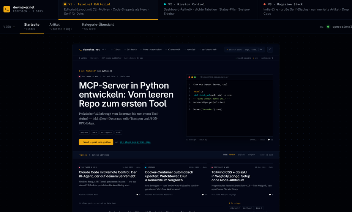
Task: Switch to V3 Magazine Stack design
Action: tap(305, 9)
